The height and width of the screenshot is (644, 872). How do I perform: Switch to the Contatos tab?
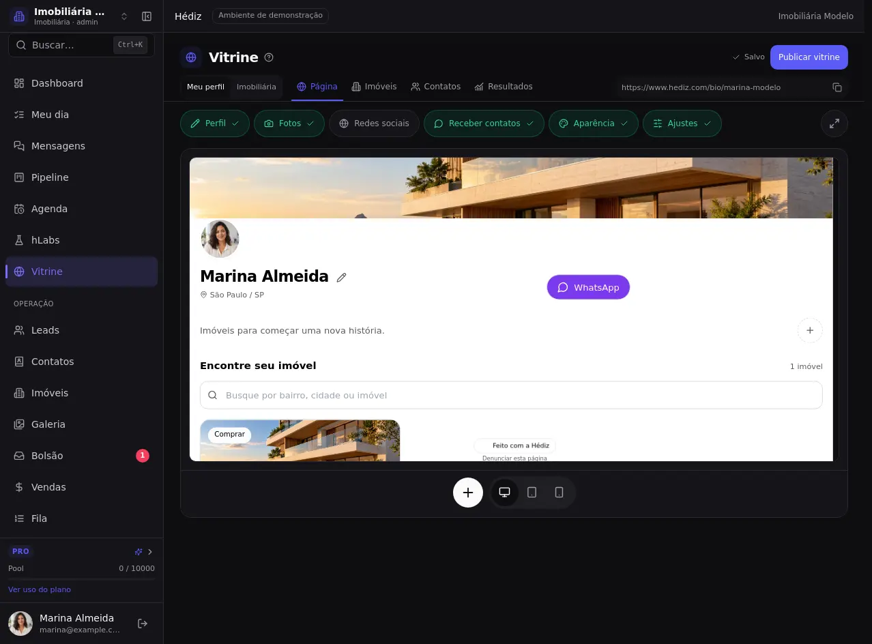[x=435, y=87]
